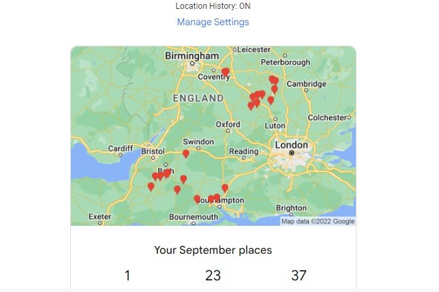This screenshot has height=292, width=439.
Task: Click the red pin east of Coventry
Action: (x=226, y=72)
